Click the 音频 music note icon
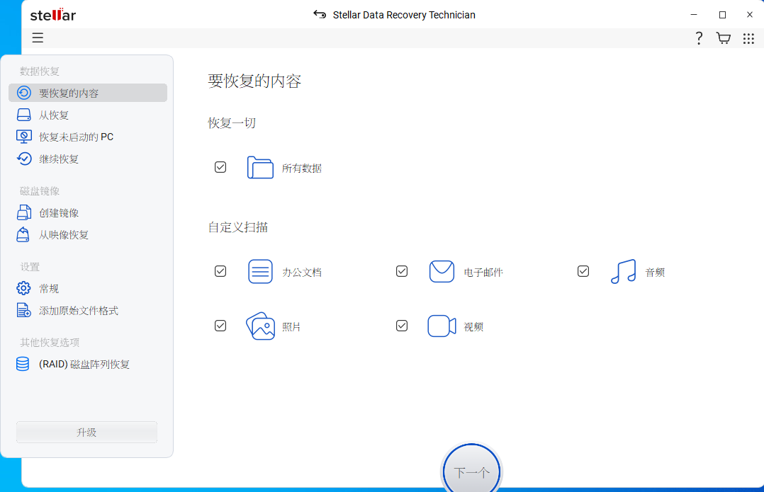This screenshot has height=492, width=764. click(x=623, y=272)
